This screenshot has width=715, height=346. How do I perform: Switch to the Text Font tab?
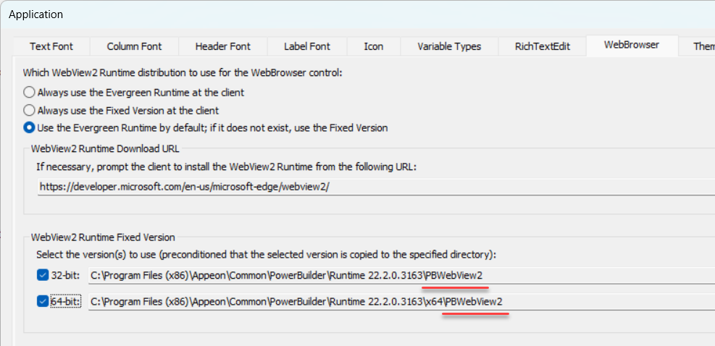[x=51, y=46]
